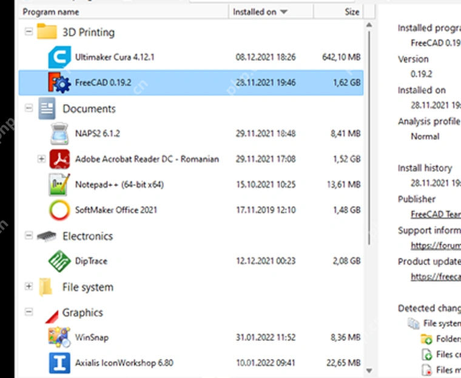Viewport: 461px width, 378px height.
Task: Click the Graphics group label
Action: click(82, 313)
